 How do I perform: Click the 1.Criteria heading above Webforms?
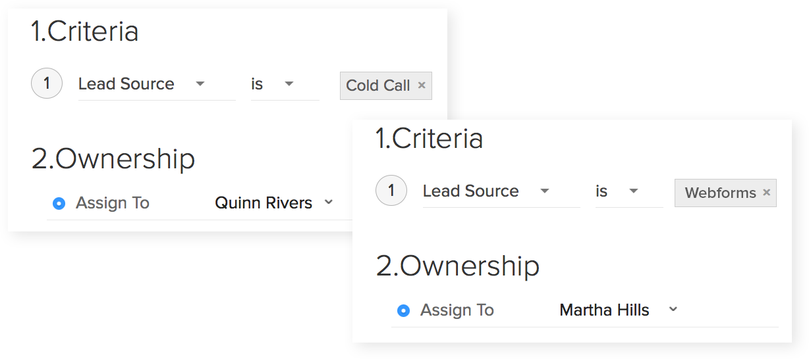[430, 139]
